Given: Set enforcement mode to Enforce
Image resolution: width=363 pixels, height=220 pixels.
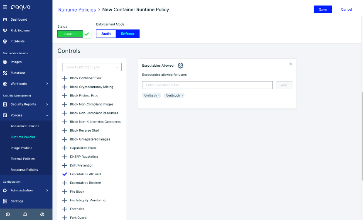Looking at the screenshot, I should [128, 34].
